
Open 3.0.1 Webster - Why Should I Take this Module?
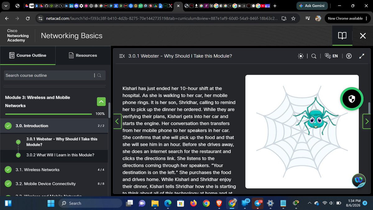[x=62, y=142]
